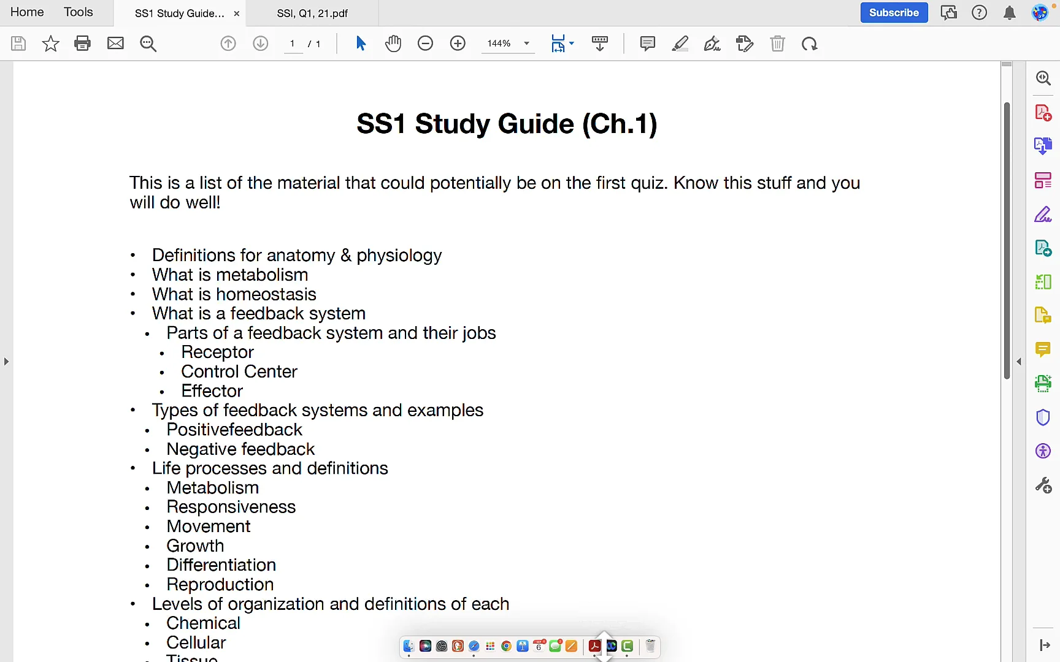Click the page number input field
The image size is (1060, 662).
coord(293,43)
